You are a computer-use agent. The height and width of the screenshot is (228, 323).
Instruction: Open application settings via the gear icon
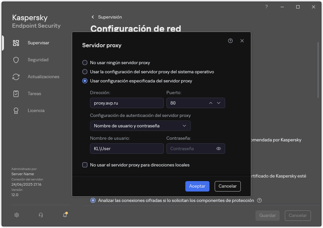pos(16,215)
